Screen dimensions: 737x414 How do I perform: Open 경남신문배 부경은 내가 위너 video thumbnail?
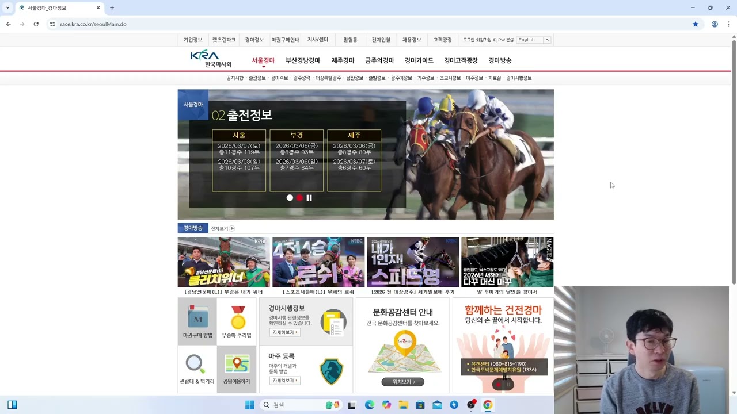[223, 262]
